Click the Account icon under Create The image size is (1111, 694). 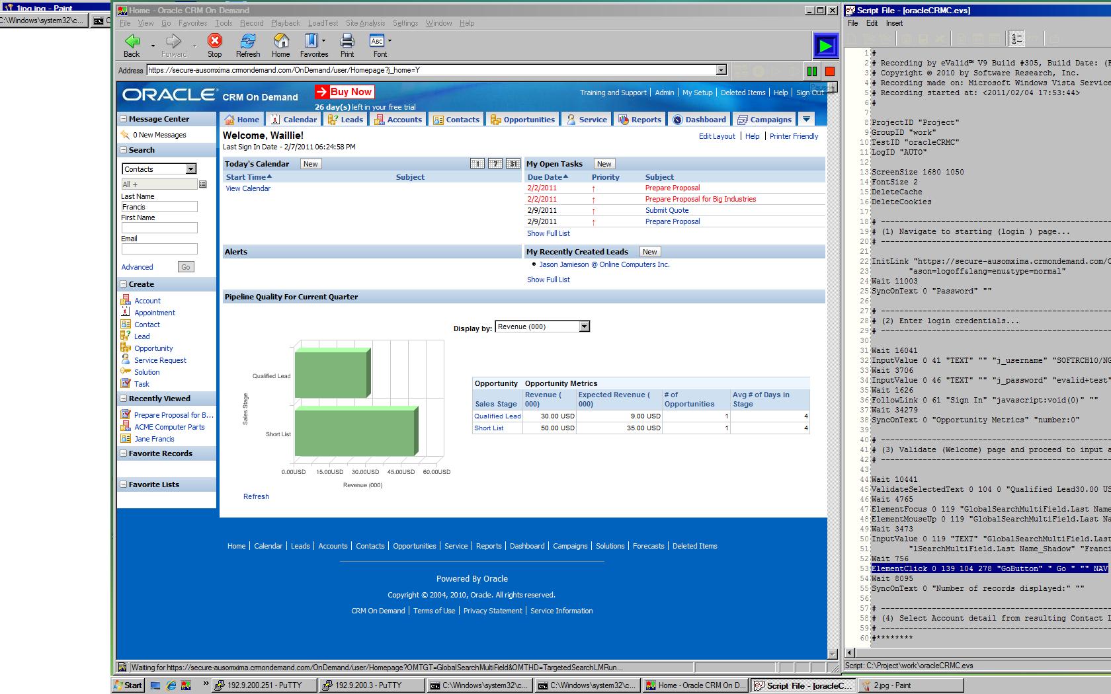click(x=126, y=300)
